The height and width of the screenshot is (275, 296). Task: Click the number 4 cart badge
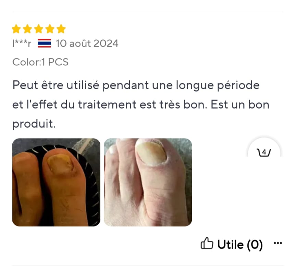(x=264, y=152)
